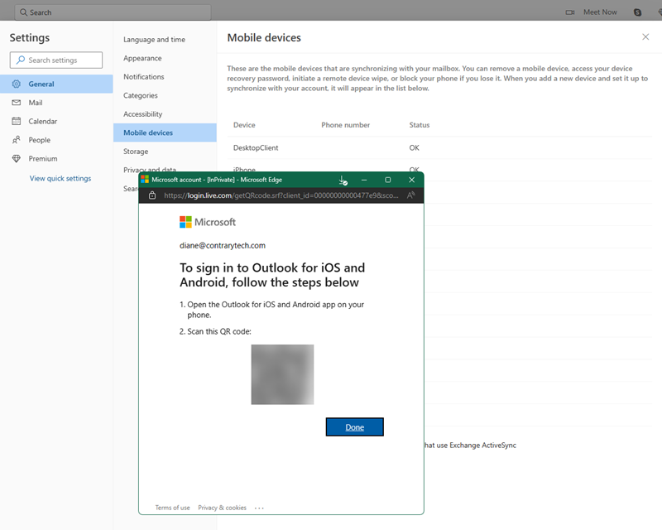Click the Skype icon in top bar
This screenshot has height=530, width=662.
point(637,12)
